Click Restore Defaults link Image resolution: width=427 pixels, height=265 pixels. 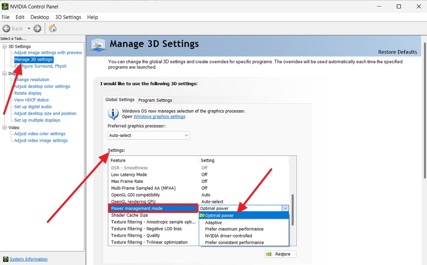coord(397,52)
